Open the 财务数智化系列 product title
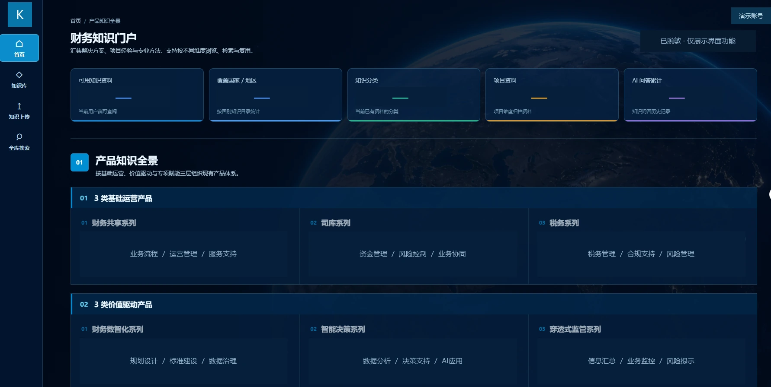The width and height of the screenshot is (771, 387). pos(118,329)
